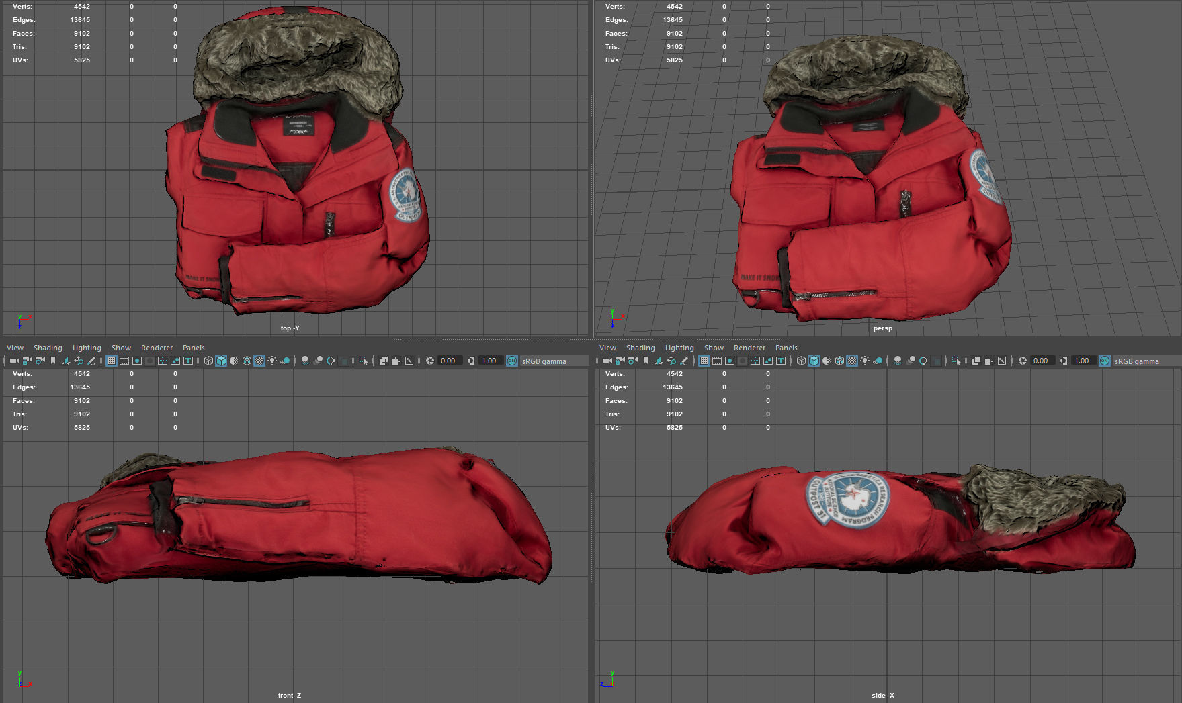Toggle Use All Lights in front -Z panel
The width and height of the screenshot is (1182, 703).
tap(271, 361)
